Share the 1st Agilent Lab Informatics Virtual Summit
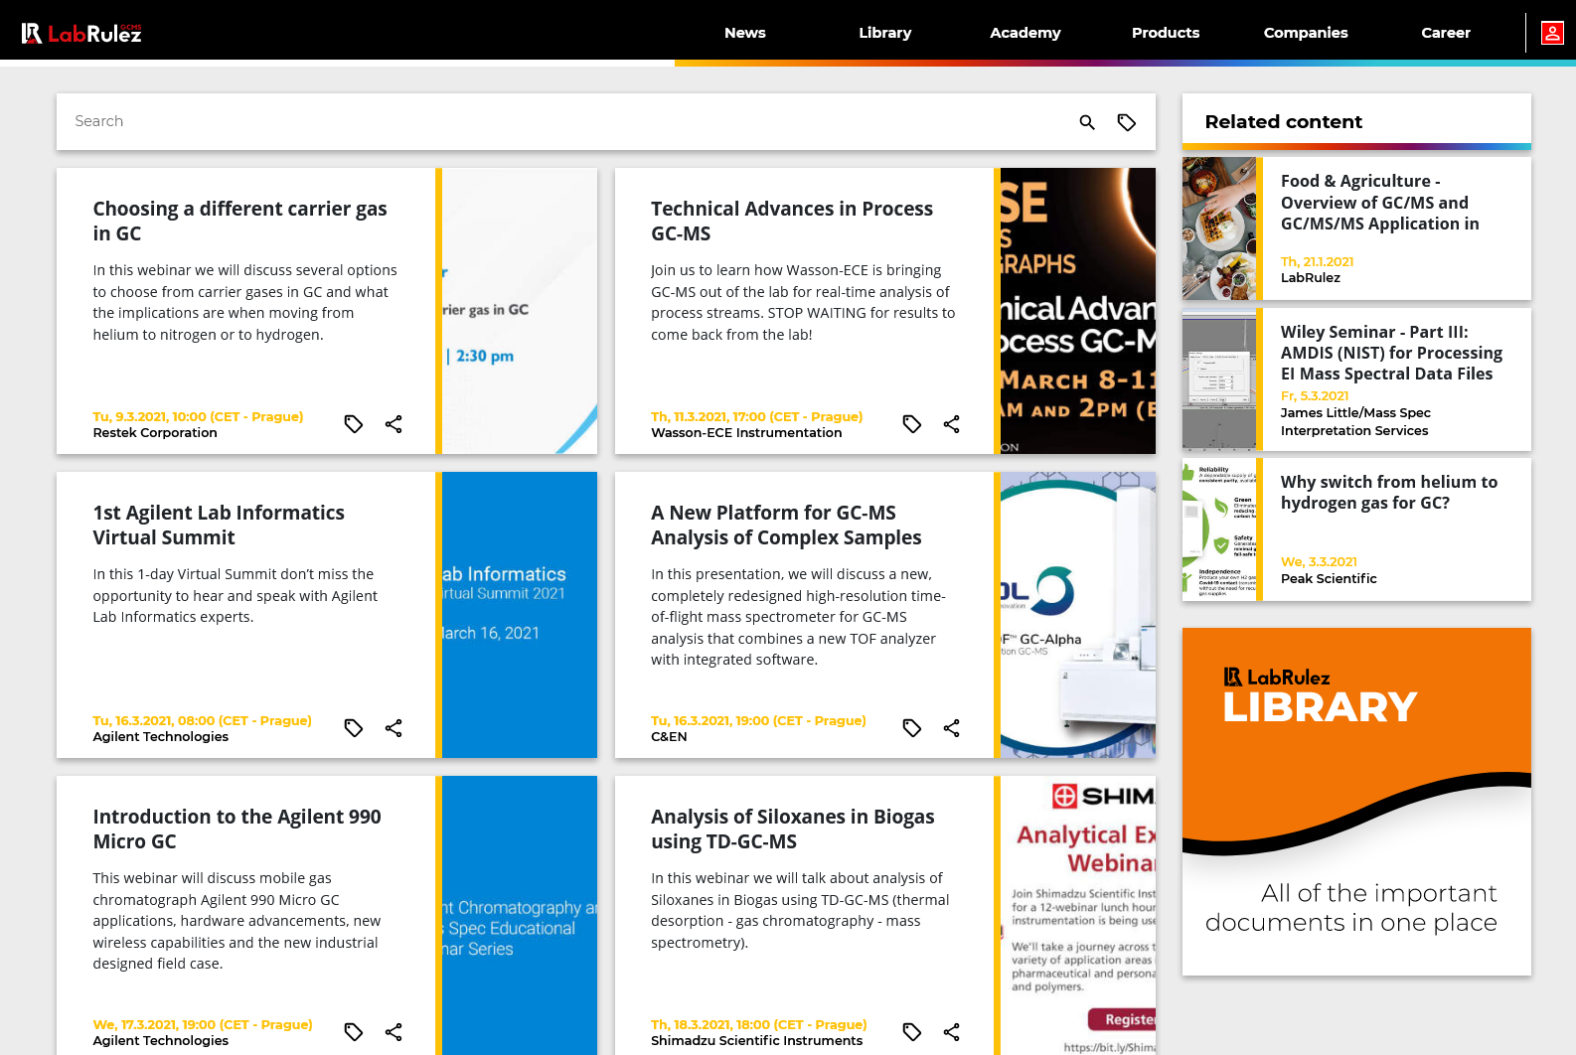 (x=394, y=728)
